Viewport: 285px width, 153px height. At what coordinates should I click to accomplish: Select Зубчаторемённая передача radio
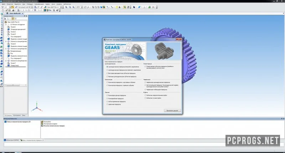click(107, 102)
